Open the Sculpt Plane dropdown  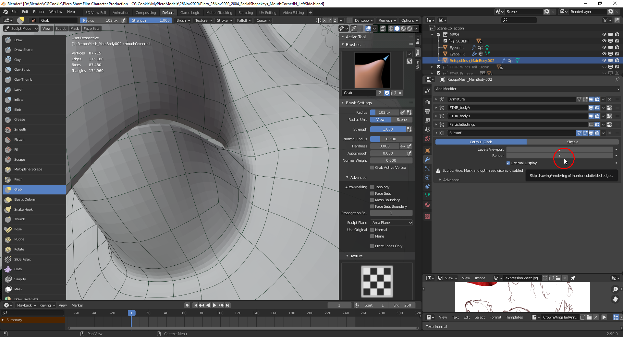pos(391,223)
